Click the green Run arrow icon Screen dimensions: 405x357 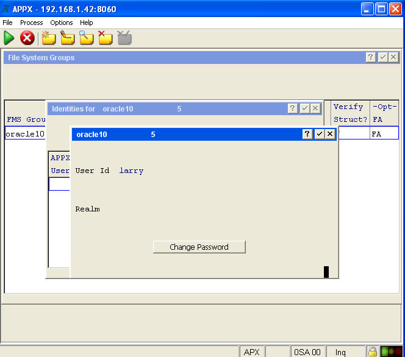[x=9, y=38]
